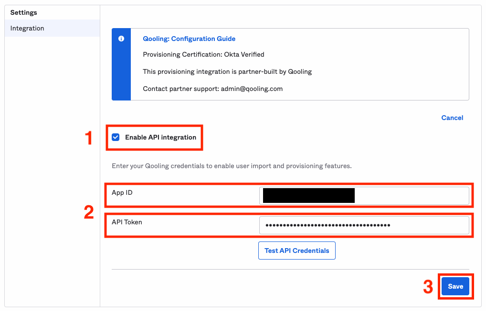Click the Test API Credentials button
Screen dimensions: 486x311
point(297,251)
